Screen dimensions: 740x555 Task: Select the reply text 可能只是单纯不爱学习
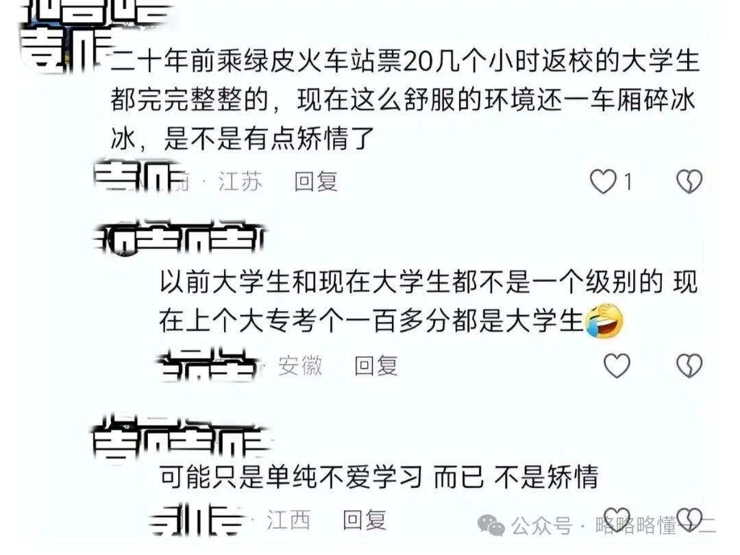point(379,477)
